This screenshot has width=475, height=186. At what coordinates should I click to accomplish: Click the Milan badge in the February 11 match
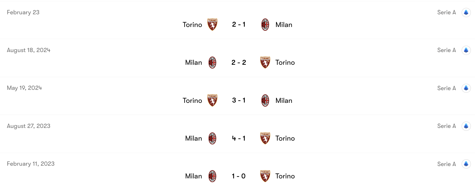click(x=212, y=176)
